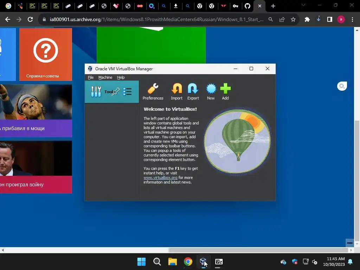
Task: Click vertical scrollbar up arrow
Action: (356, 30)
